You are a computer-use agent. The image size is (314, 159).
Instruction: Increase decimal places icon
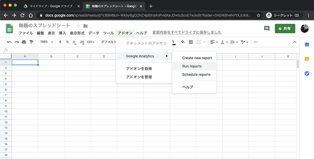pyautogui.click(x=82, y=42)
